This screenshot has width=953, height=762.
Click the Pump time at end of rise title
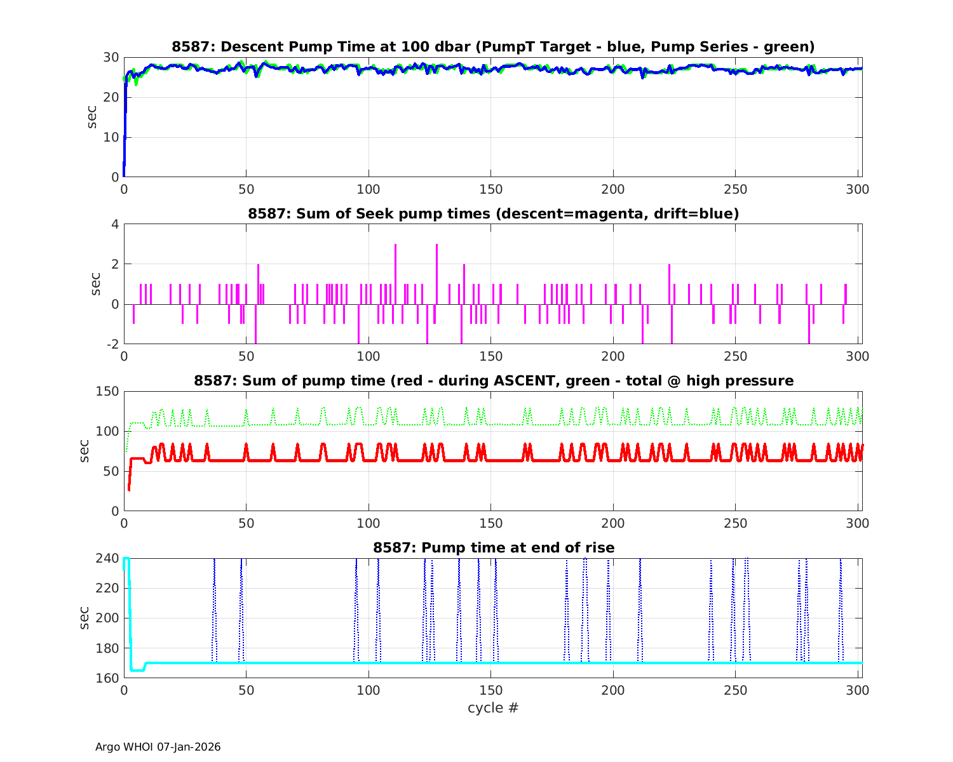(x=493, y=548)
